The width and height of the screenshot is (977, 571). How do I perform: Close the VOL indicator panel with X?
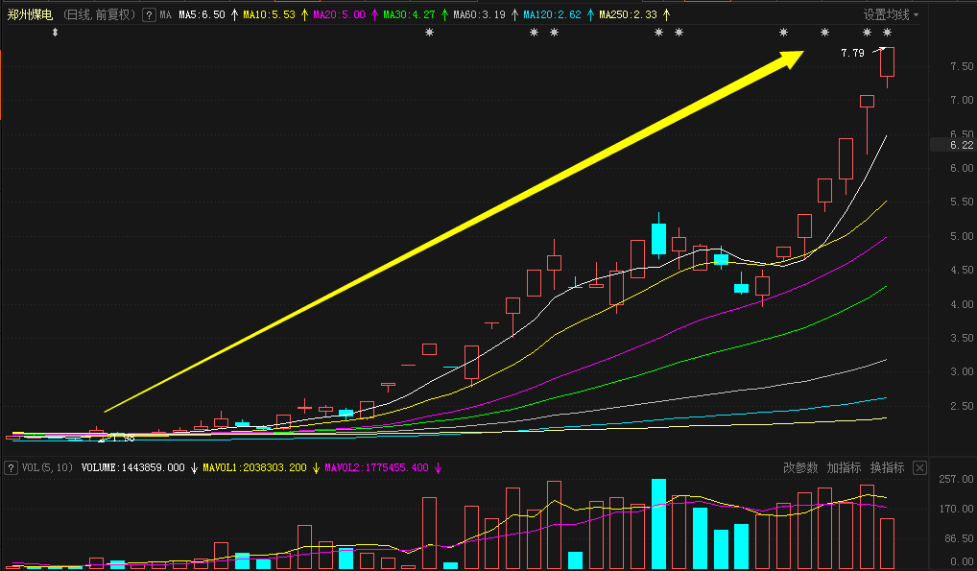[x=919, y=467]
